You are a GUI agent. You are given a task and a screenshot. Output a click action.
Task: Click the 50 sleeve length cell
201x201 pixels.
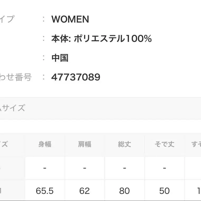point(164,191)
